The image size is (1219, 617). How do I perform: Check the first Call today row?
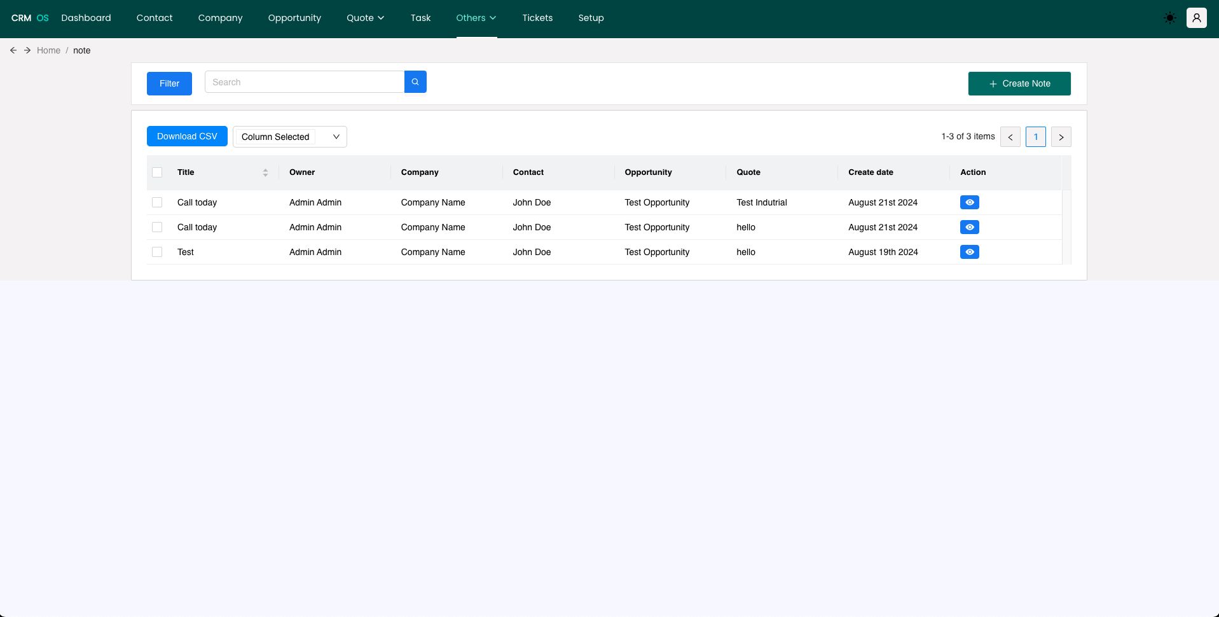157,202
